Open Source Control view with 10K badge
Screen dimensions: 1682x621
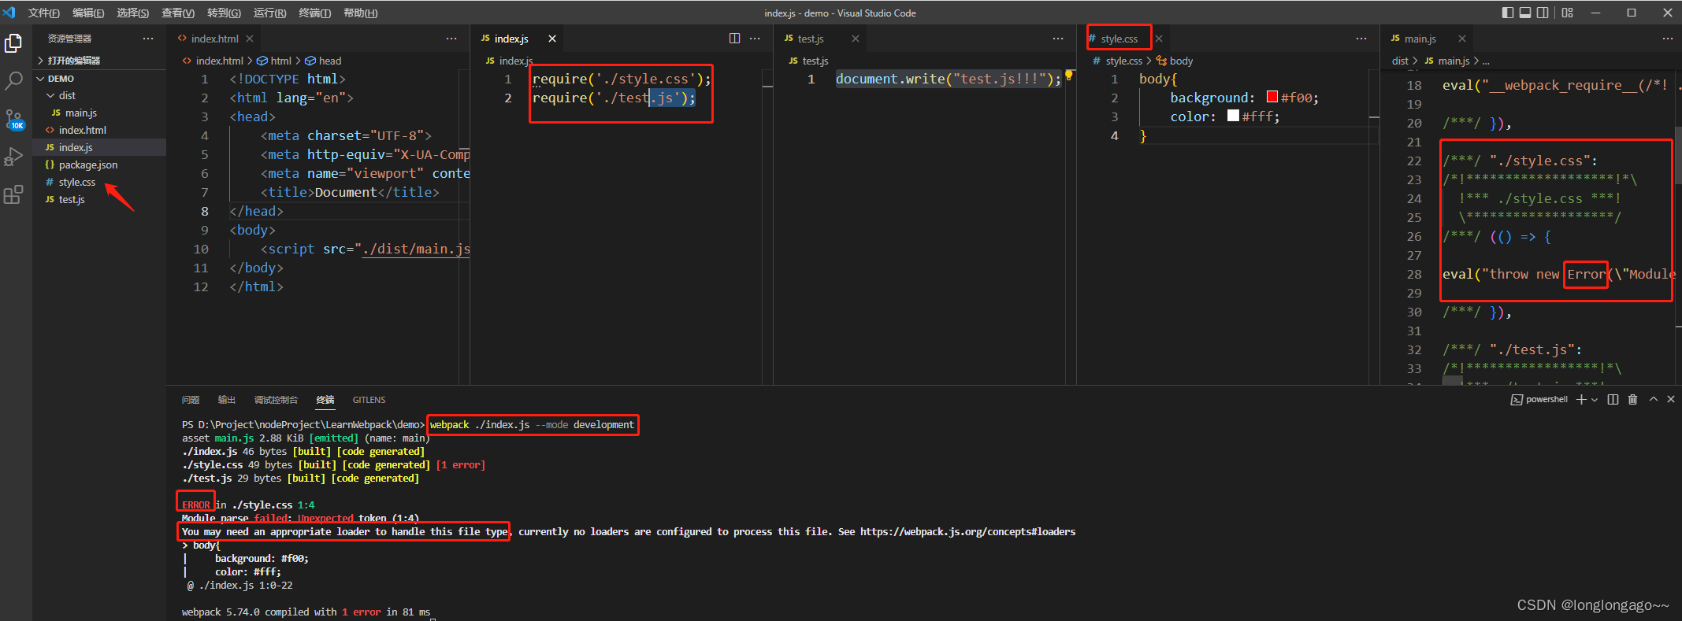(x=13, y=119)
